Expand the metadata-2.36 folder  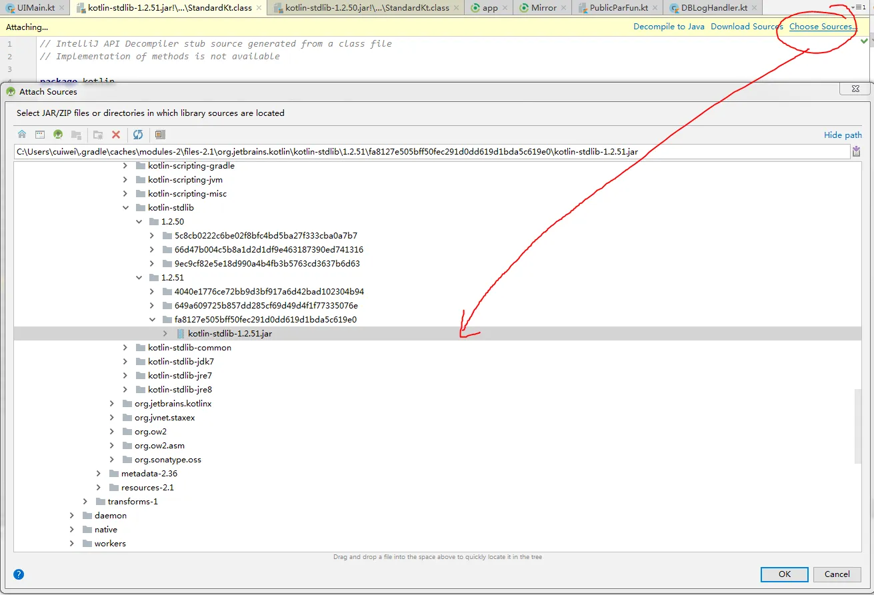99,473
